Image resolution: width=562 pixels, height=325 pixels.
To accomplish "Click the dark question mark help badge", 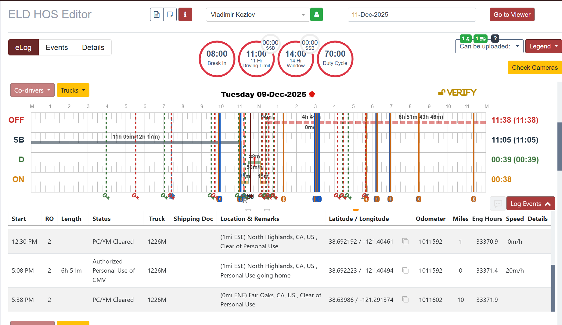I will coord(495,38).
